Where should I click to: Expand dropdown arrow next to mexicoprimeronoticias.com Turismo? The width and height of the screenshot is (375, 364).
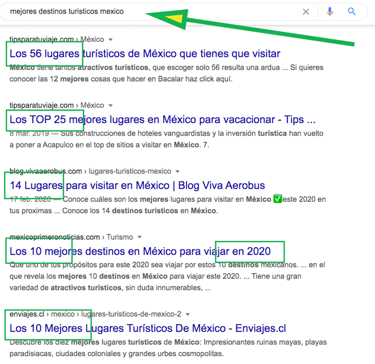coord(139,237)
